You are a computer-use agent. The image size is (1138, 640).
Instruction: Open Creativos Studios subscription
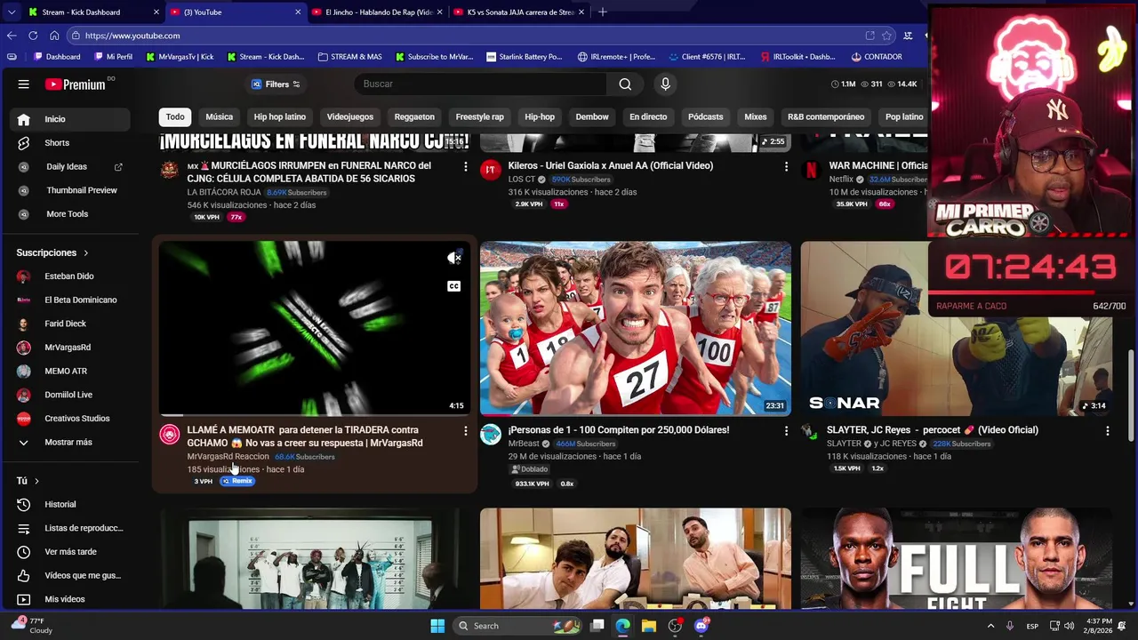point(71,419)
